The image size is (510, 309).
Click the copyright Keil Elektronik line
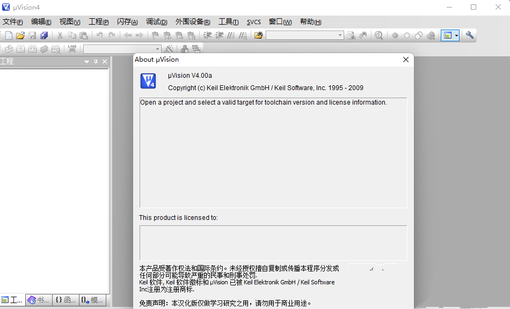(265, 88)
